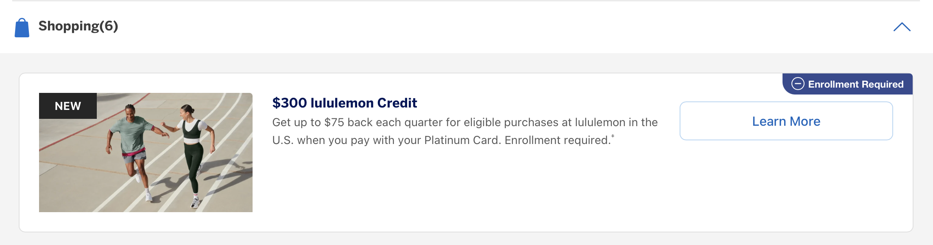Click the footnote symbol after Enrollment required
The width and height of the screenshot is (933, 245).
(613, 136)
